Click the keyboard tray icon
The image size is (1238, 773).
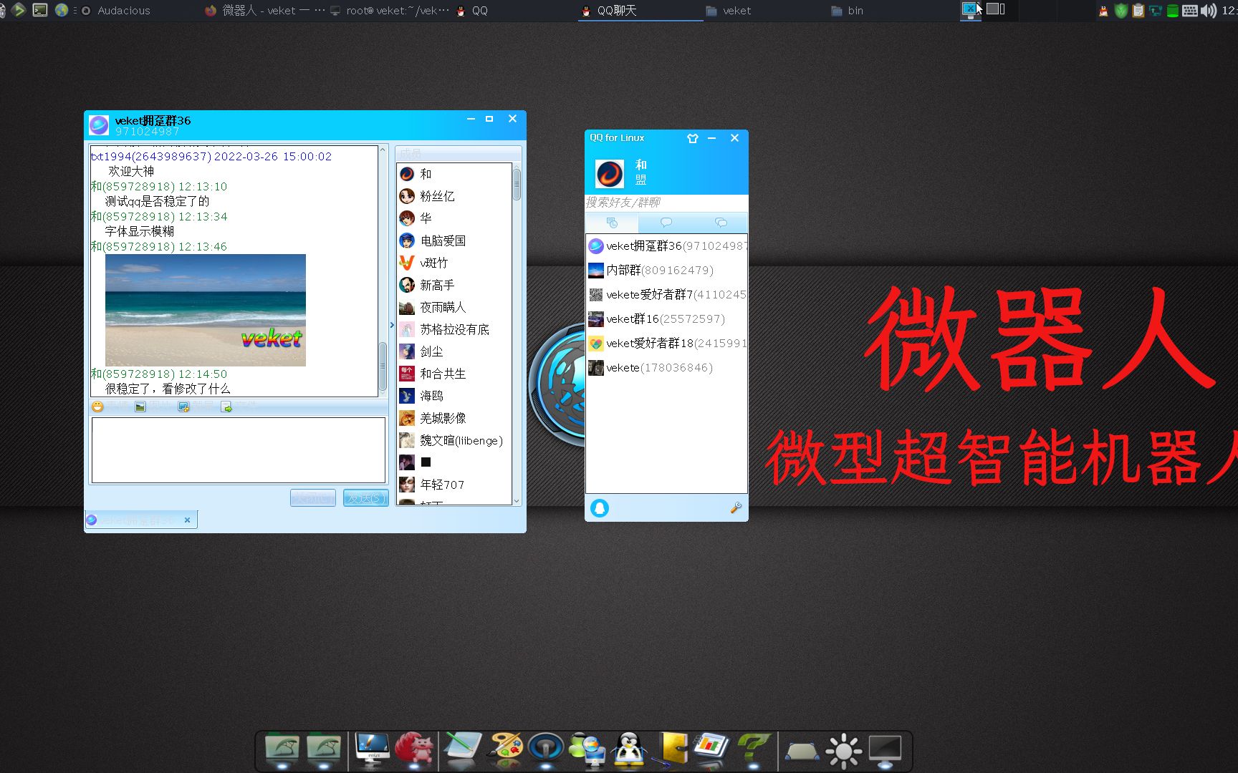(1190, 11)
